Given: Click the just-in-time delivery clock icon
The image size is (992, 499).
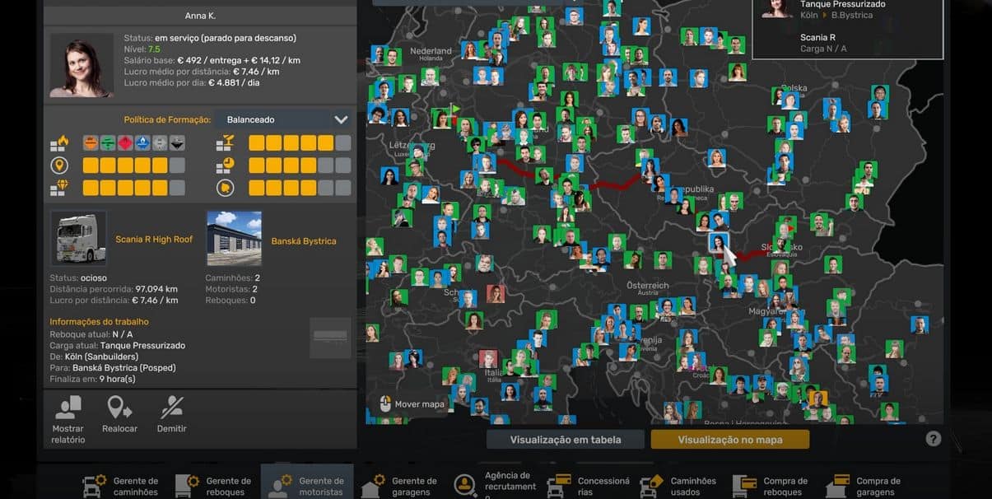Looking at the screenshot, I should click(225, 166).
